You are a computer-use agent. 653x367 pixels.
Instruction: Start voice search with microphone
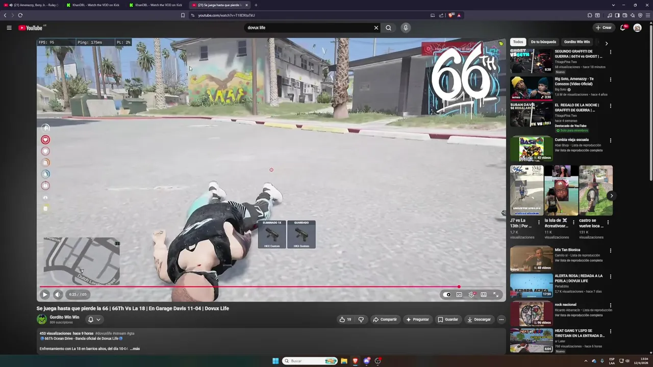pos(406,28)
